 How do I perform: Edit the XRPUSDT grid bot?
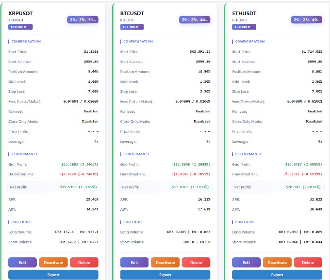(22, 262)
